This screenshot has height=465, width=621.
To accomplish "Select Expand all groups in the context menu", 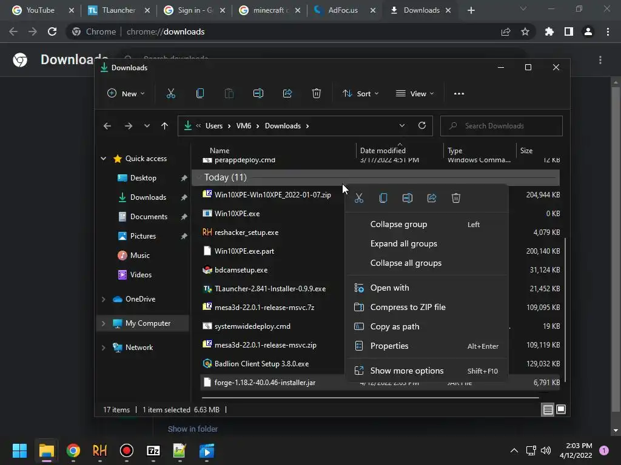I will click(x=426, y=243).
